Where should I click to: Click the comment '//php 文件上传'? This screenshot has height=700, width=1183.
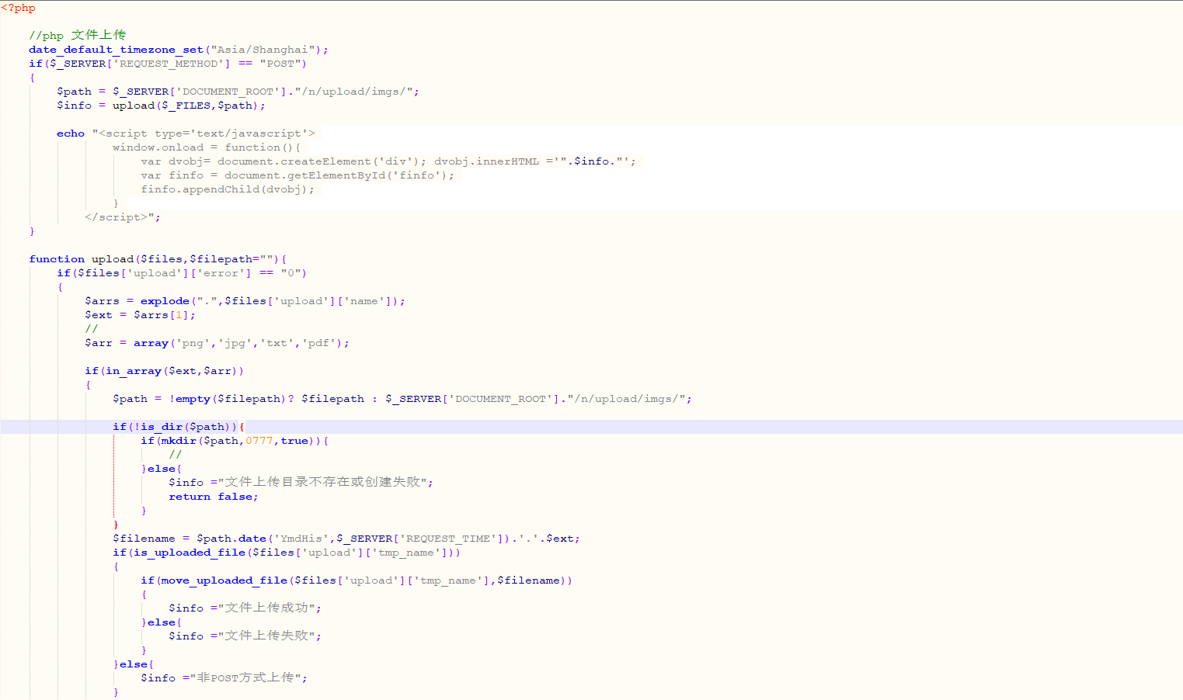click(77, 35)
